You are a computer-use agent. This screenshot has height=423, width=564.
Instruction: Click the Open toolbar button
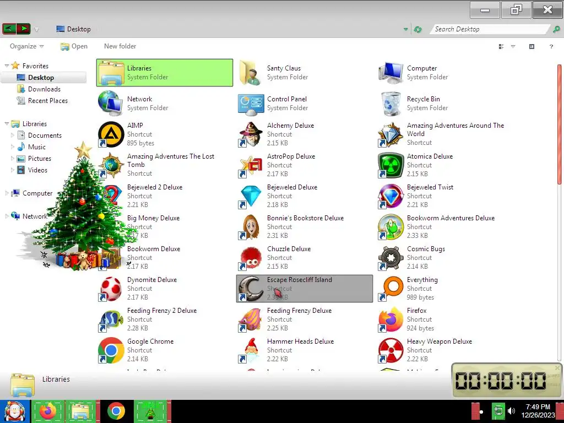point(74,46)
